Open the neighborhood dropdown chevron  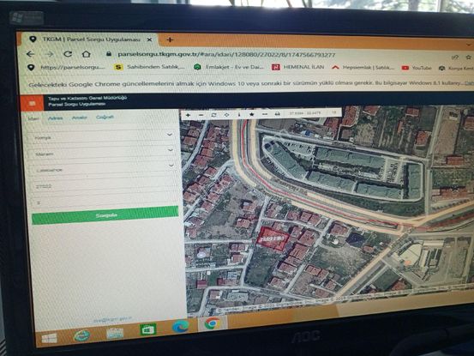(x=171, y=166)
